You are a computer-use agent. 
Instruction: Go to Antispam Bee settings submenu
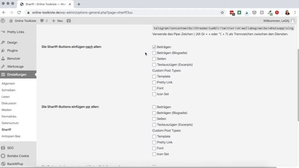pyautogui.click(x=11, y=136)
